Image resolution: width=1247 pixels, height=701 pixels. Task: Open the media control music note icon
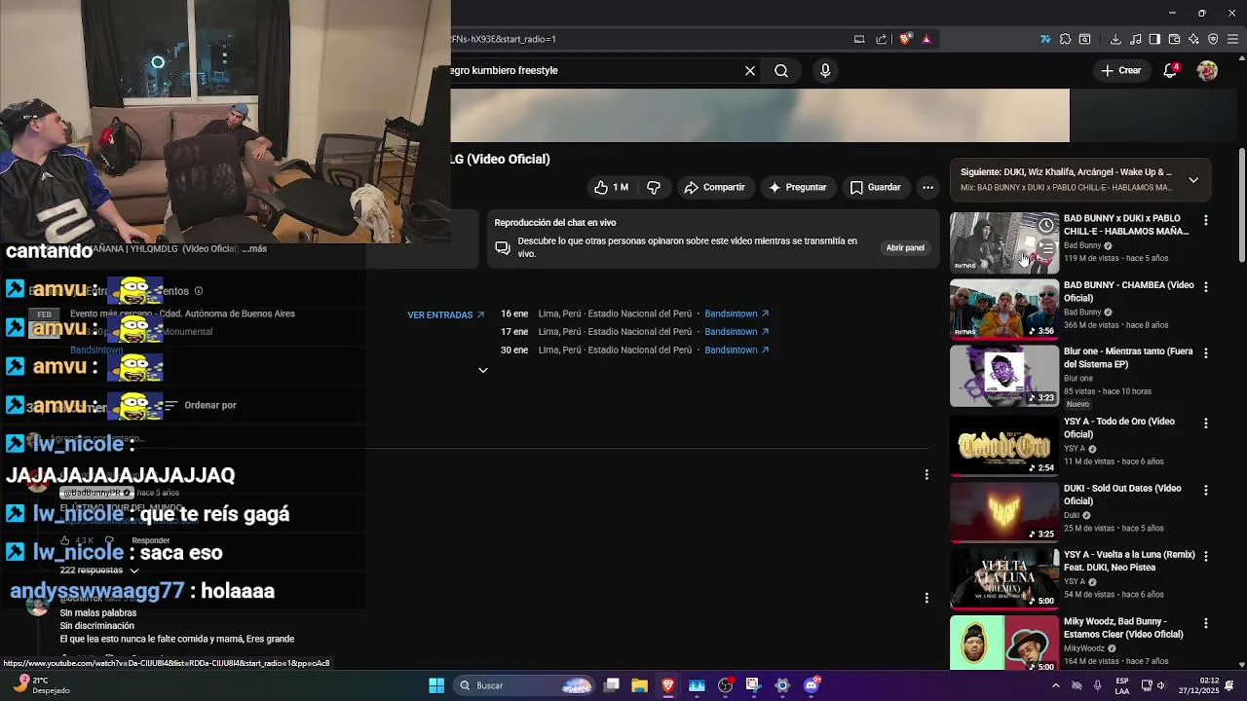[1136, 39]
